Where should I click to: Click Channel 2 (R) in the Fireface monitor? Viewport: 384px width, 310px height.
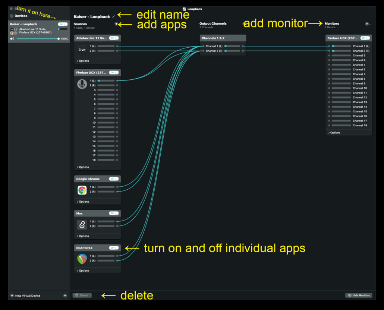pyautogui.click(x=361, y=51)
